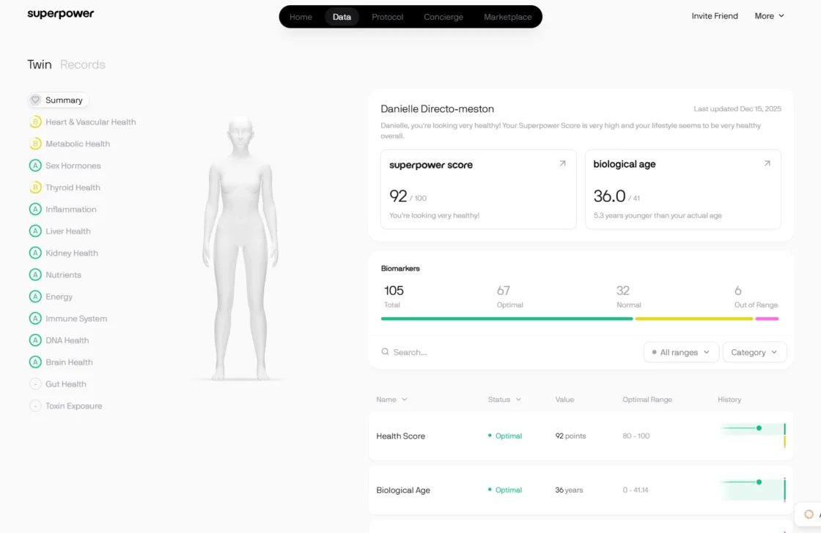Open superpower score expand arrow icon

tap(562, 164)
